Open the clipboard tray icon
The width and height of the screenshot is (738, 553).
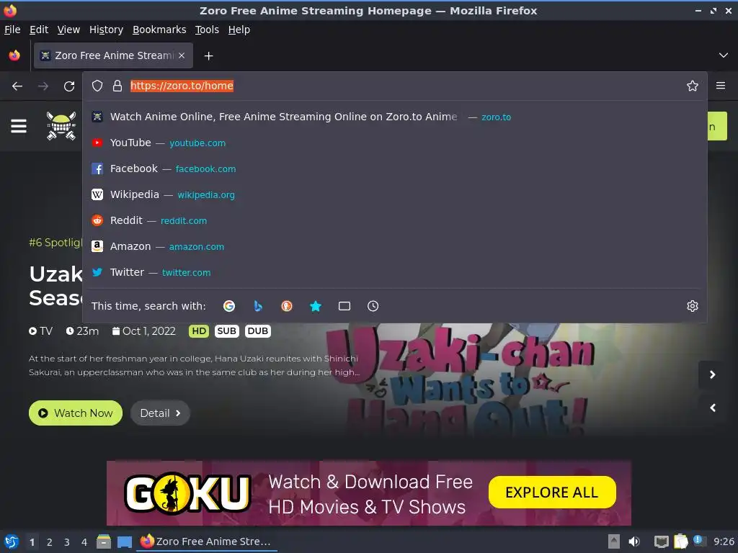680,541
